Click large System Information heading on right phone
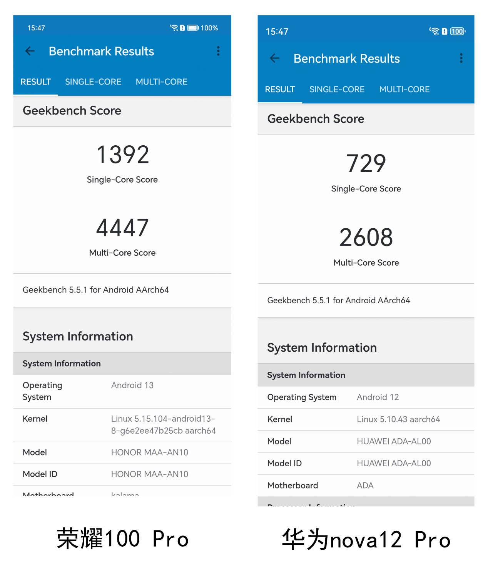The width and height of the screenshot is (488, 582). (322, 348)
